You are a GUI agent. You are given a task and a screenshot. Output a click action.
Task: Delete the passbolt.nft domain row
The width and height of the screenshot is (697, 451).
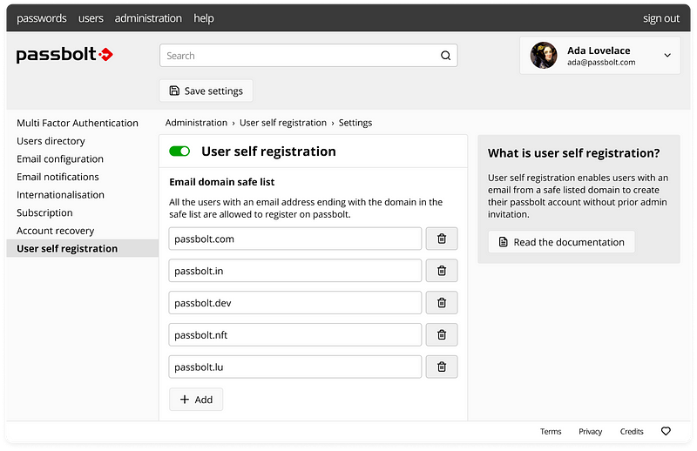[x=442, y=334]
